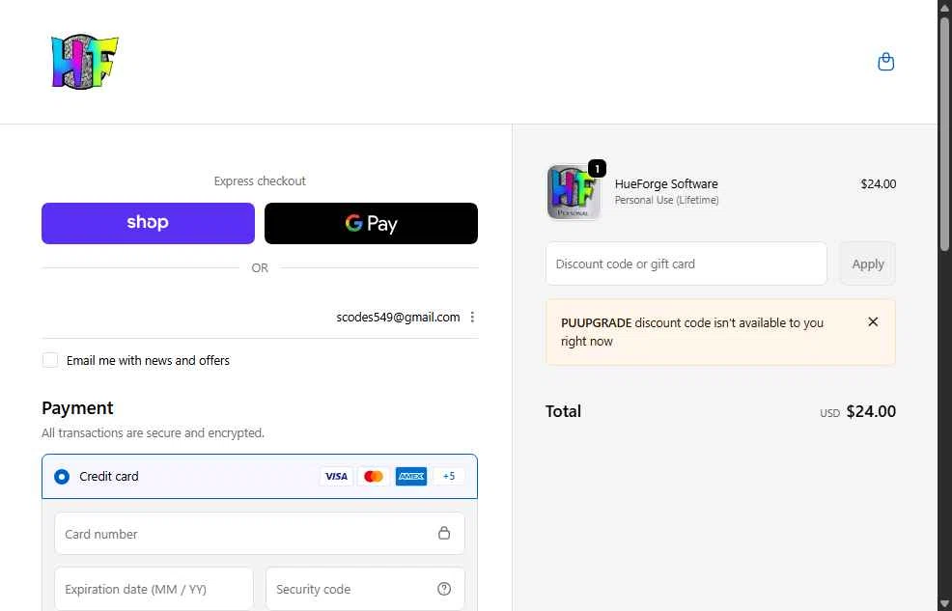This screenshot has height=611, width=952.
Task: Pay with the Shop express button
Action: pos(148,223)
